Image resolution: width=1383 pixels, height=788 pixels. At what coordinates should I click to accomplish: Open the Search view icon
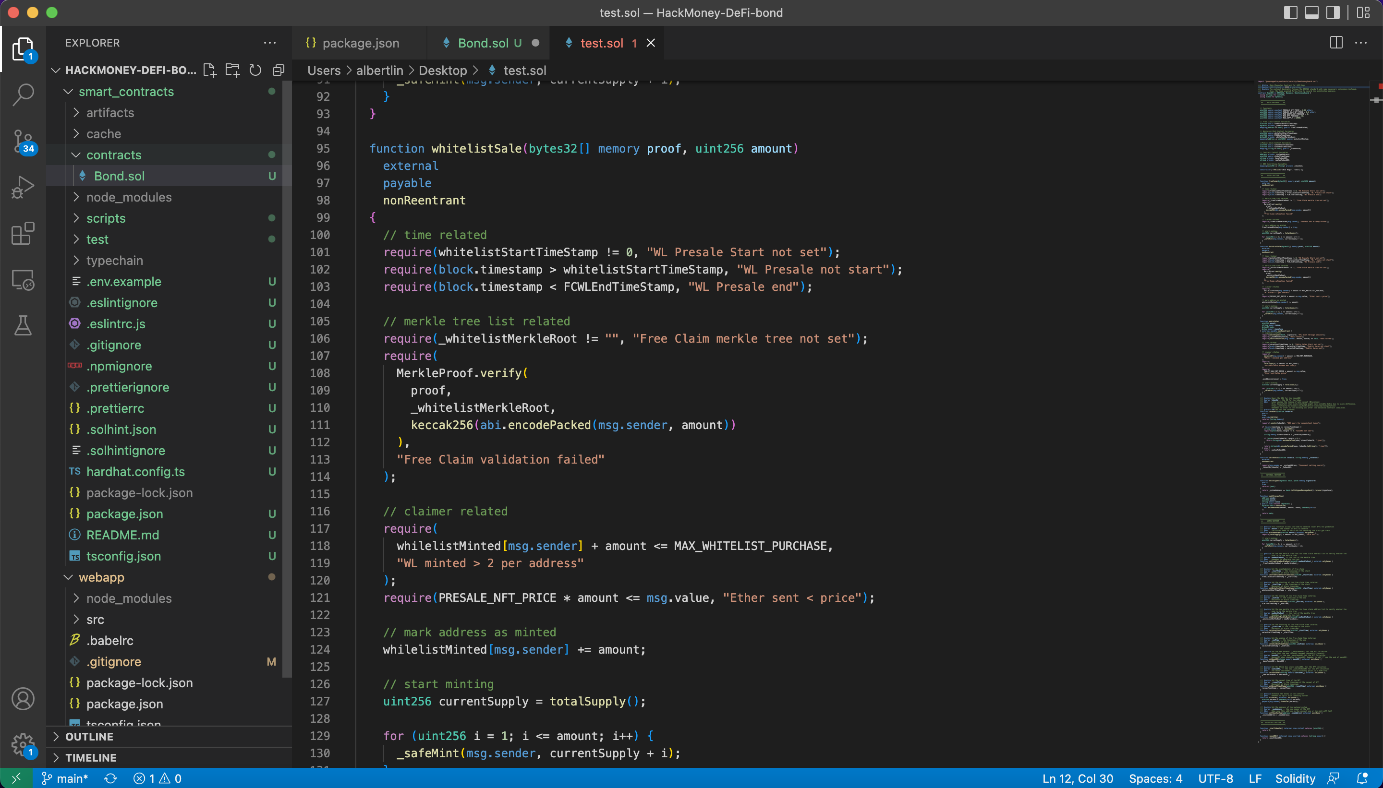tap(23, 94)
